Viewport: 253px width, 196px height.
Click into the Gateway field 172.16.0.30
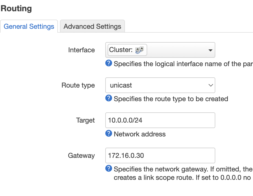coord(160,155)
